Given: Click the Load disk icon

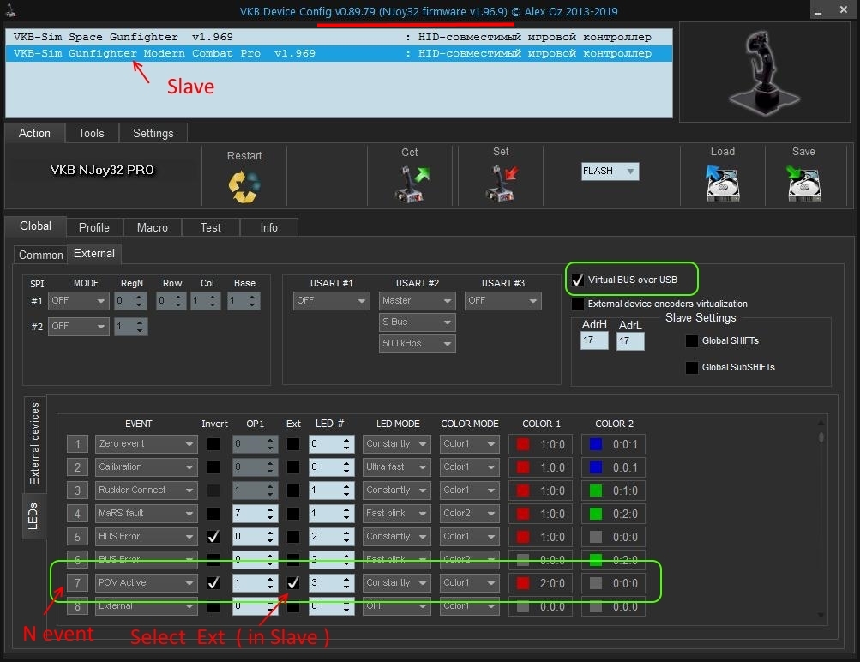Looking at the screenshot, I should (722, 184).
